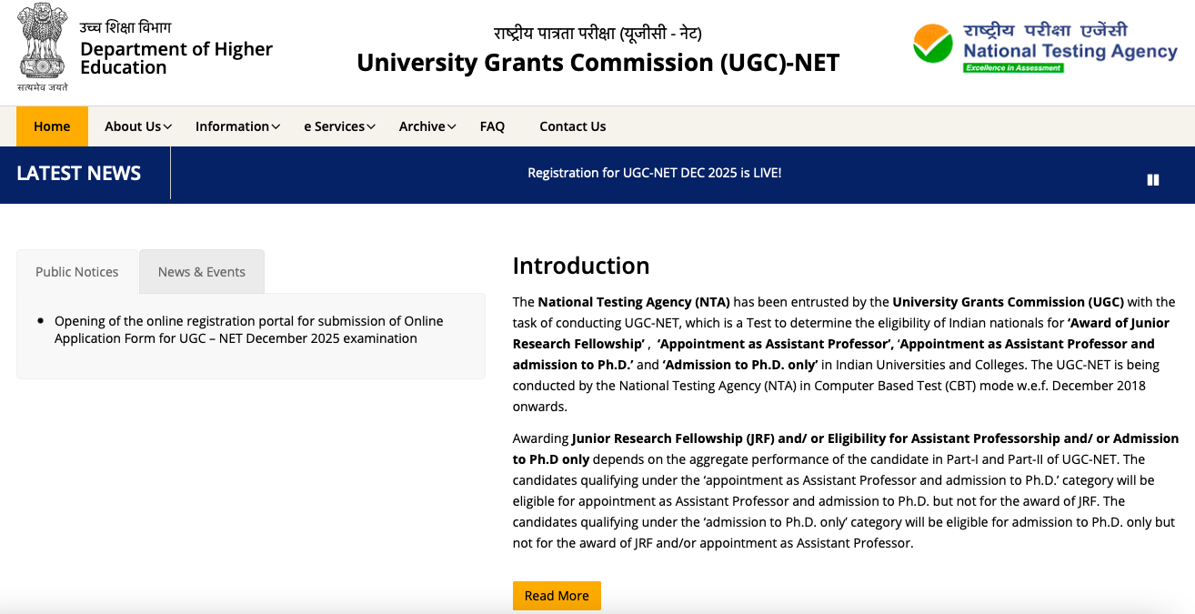The image size is (1195, 614).
Task: Click the Indian national emblem logo
Action: point(42,46)
